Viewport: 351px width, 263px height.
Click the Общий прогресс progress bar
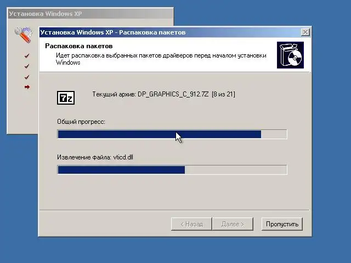tap(172, 134)
